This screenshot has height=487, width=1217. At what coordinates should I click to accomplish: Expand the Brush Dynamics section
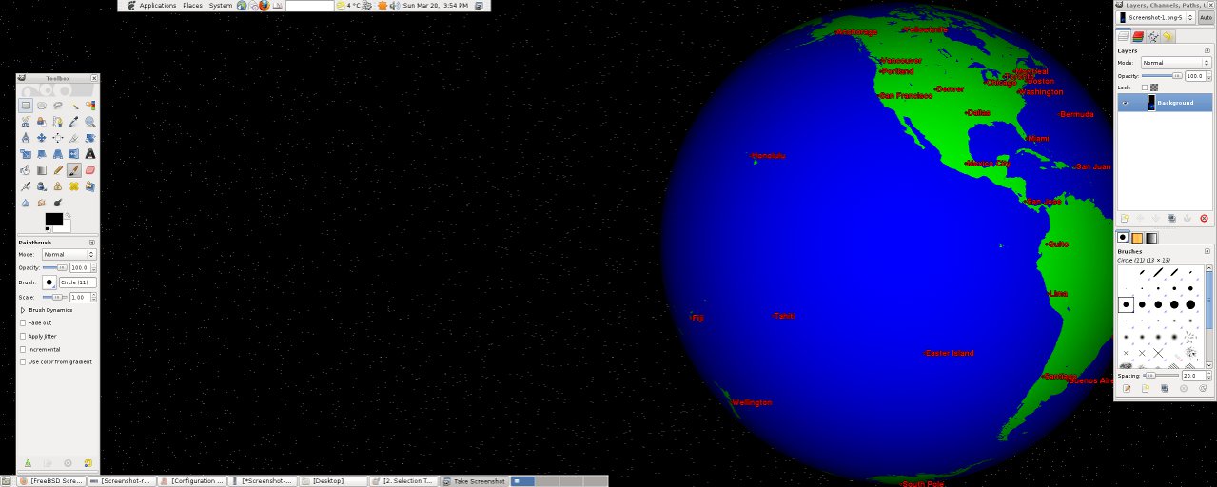(23, 310)
